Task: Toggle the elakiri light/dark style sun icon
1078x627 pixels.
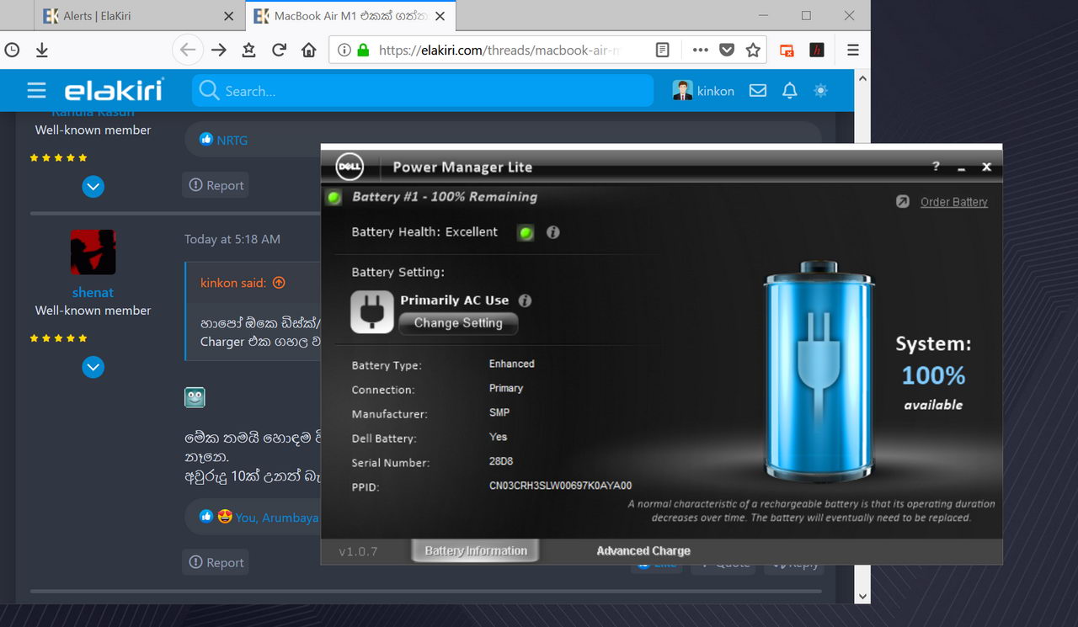Action: [820, 91]
